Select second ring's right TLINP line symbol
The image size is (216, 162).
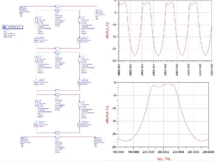coord(80,59)
